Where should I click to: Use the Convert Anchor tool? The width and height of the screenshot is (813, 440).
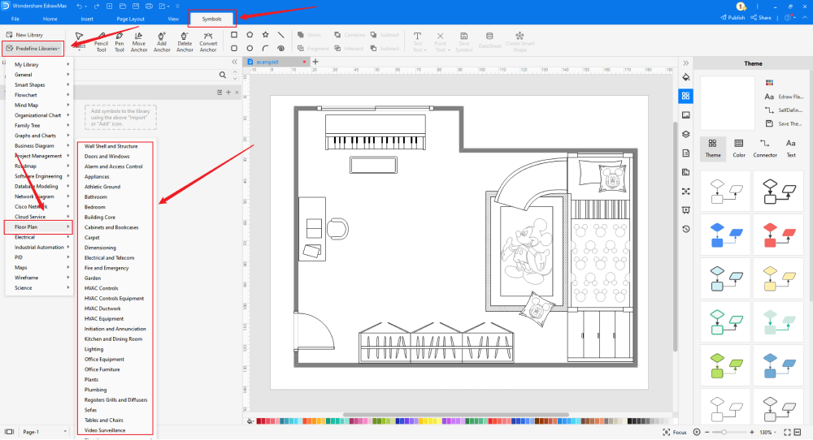click(208, 41)
